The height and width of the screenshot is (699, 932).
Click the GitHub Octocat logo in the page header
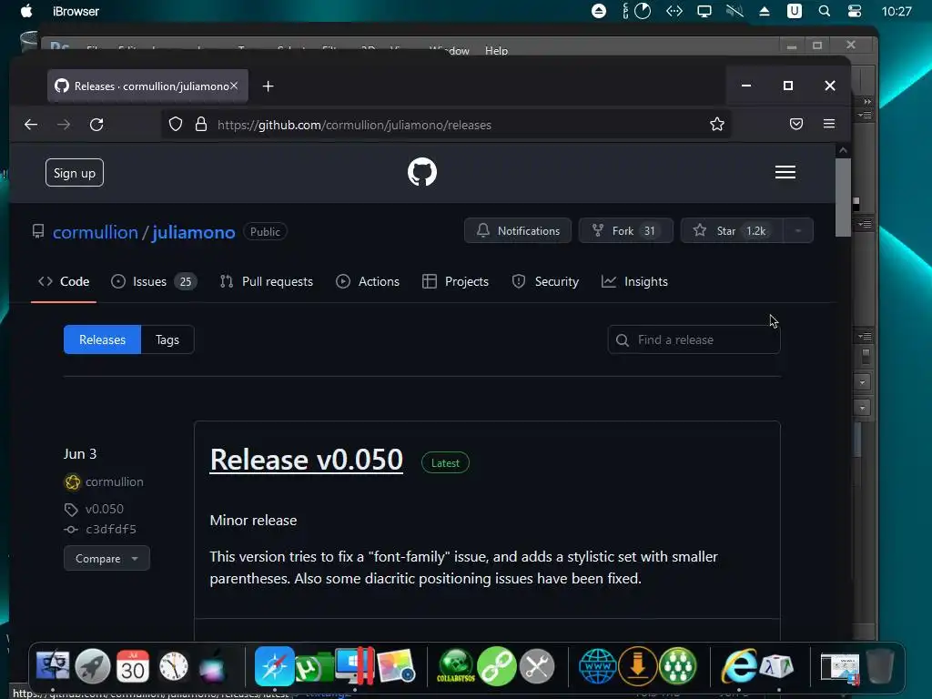[422, 172]
